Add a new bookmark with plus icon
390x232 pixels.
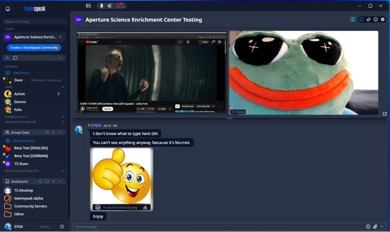click(x=54, y=182)
